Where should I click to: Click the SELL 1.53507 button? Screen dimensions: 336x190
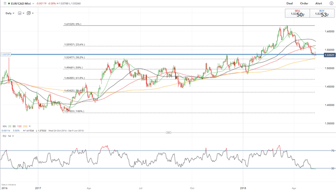click(297, 13)
